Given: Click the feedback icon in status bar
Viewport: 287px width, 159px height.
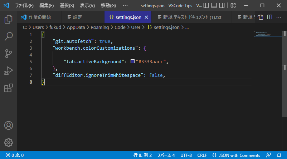Looking at the screenshot, I should click(x=268, y=155).
